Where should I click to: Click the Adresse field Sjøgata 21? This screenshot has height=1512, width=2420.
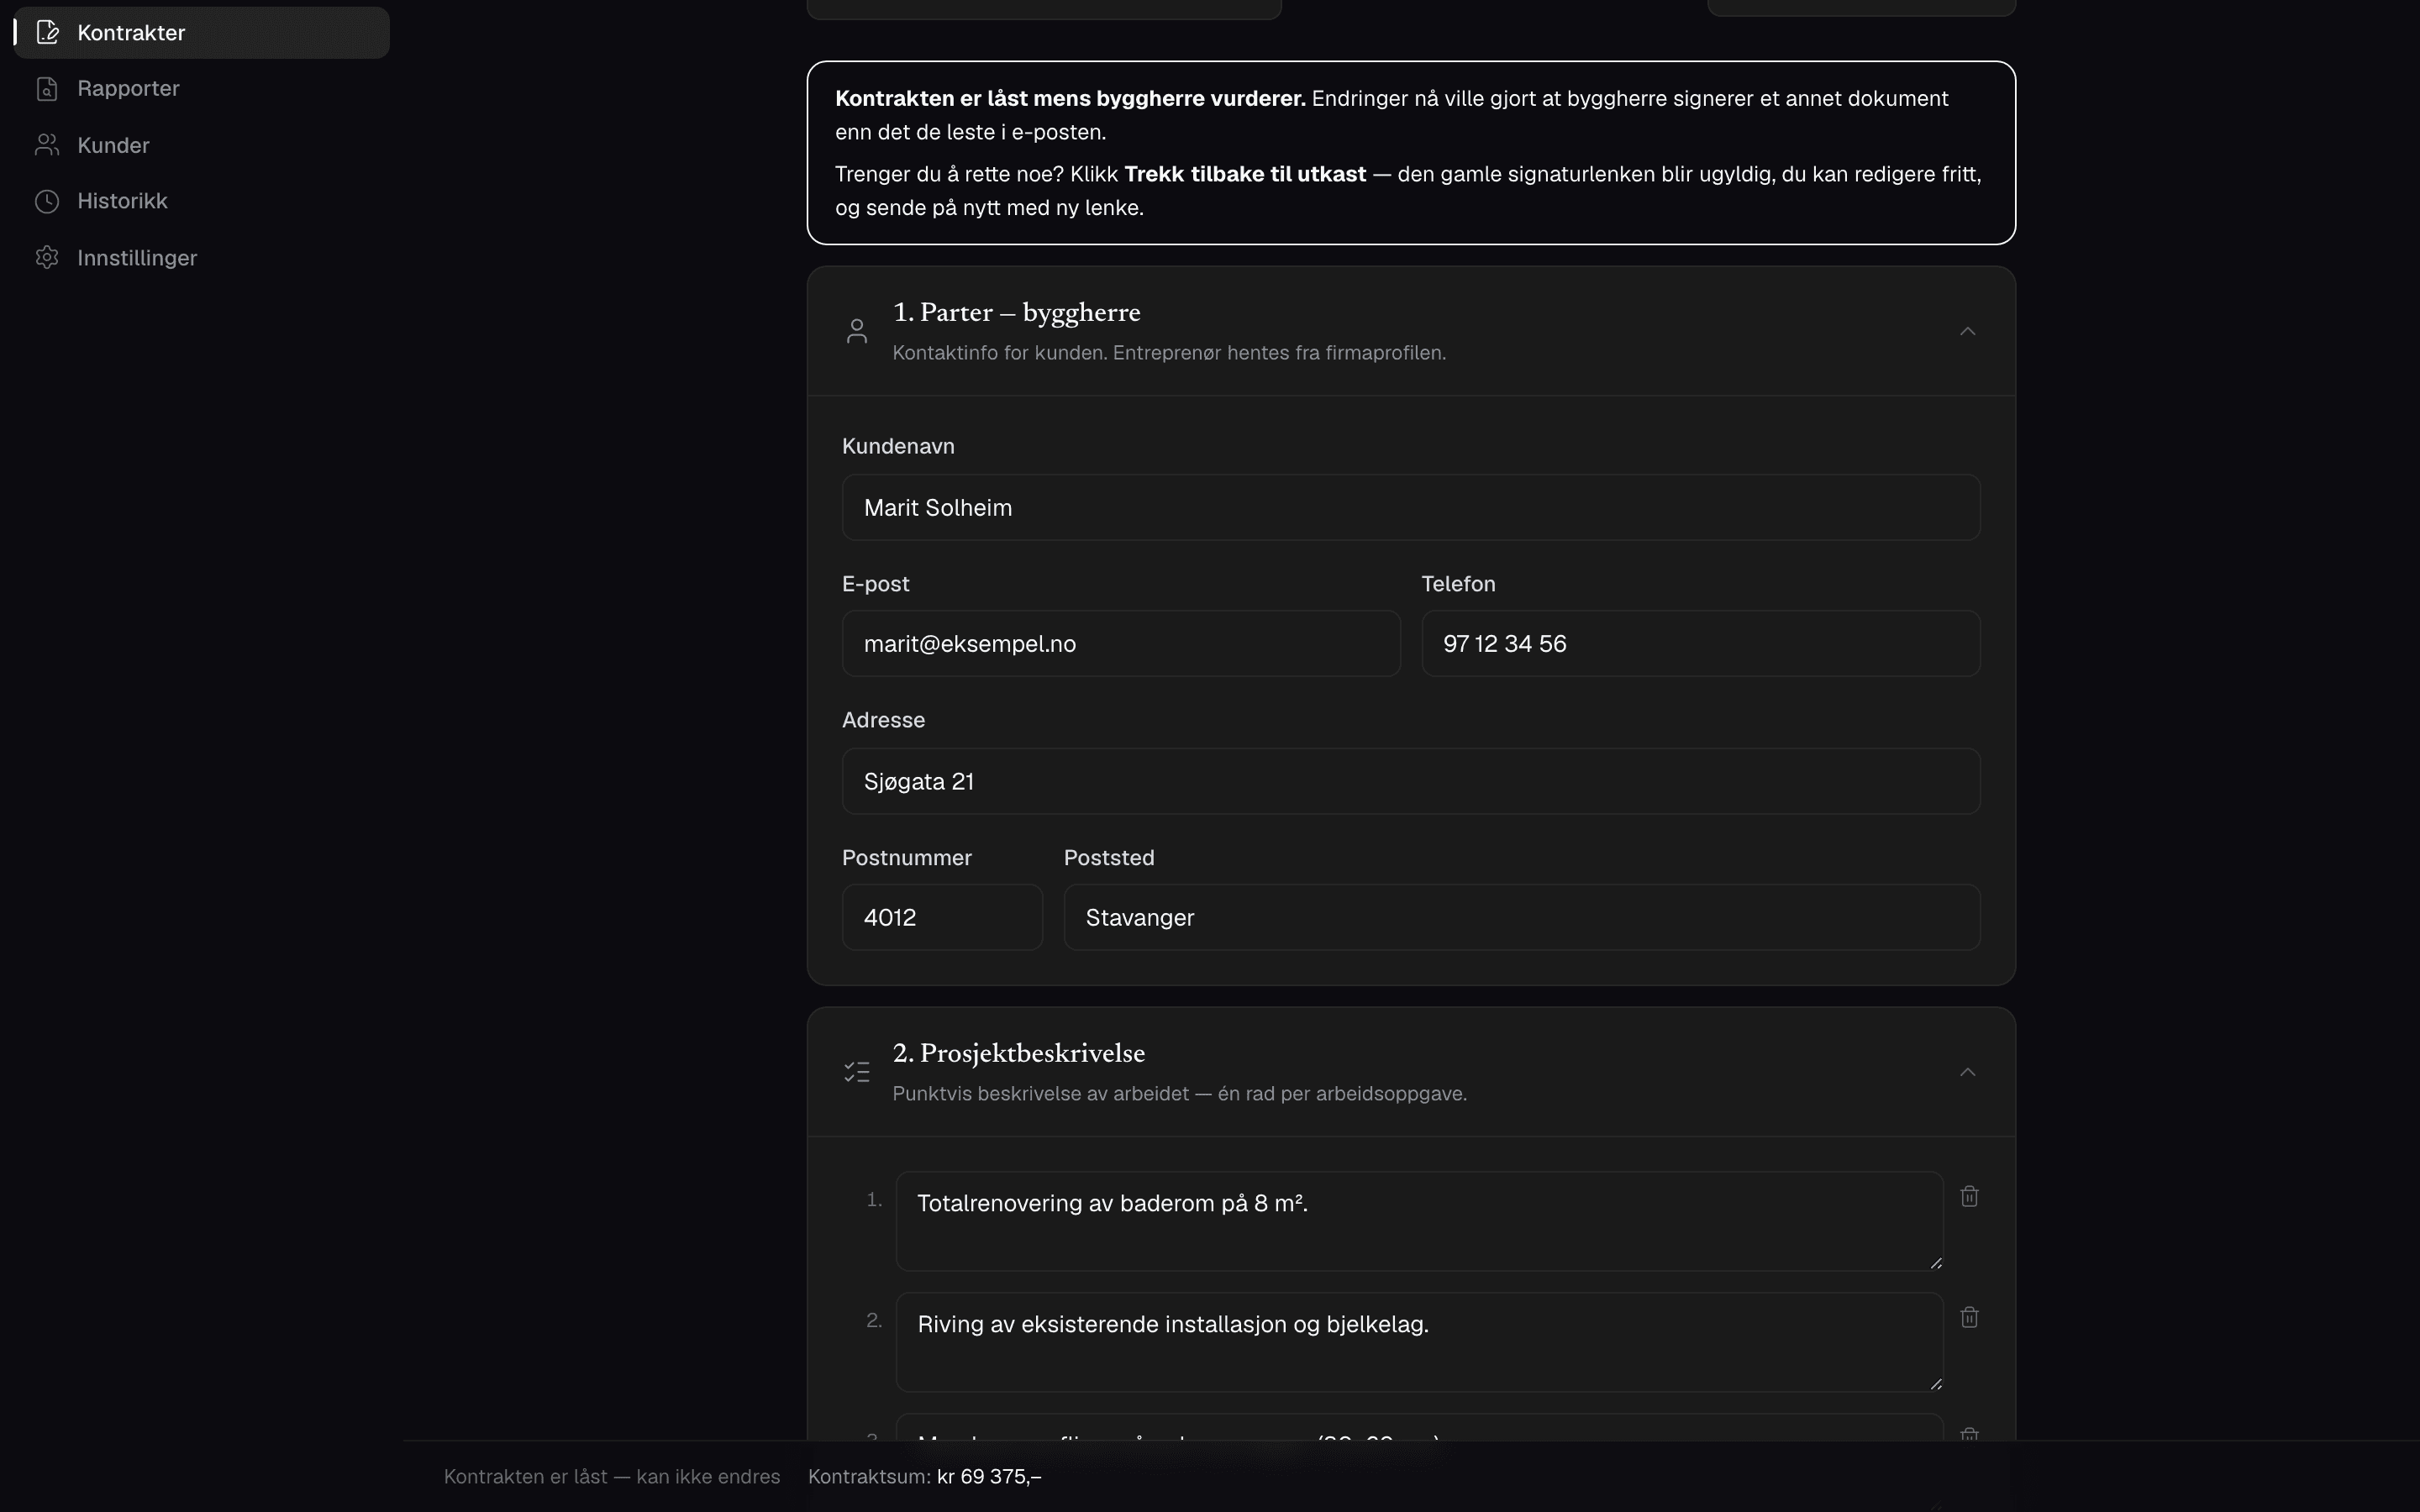(1411, 781)
